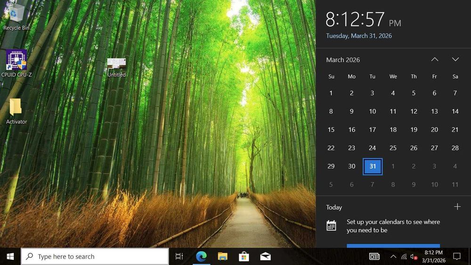Select March 28 in the calendar
Image resolution: width=471 pixels, height=265 pixels.
[x=455, y=148]
